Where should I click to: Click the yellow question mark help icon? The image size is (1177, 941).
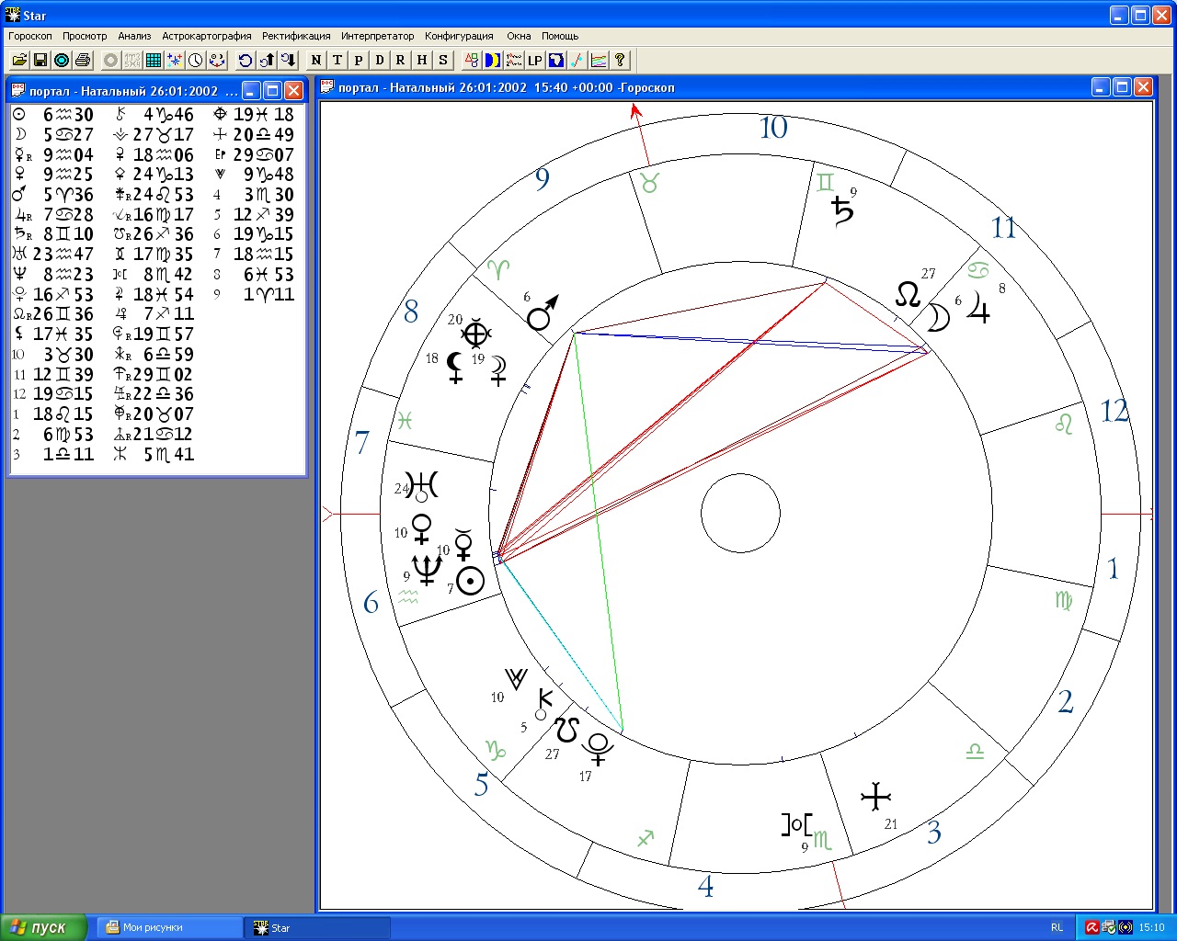pyautogui.click(x=620, y=61)
